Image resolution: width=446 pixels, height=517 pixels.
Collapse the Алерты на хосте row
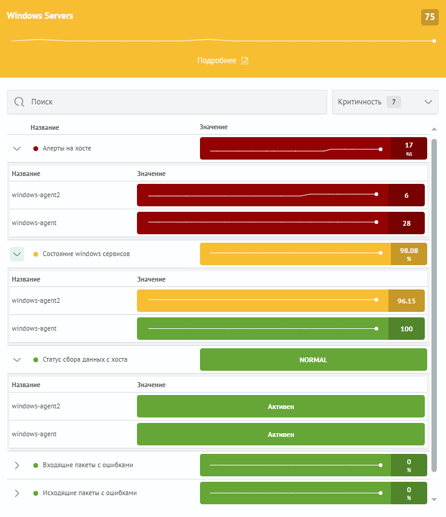pos(17,148)
